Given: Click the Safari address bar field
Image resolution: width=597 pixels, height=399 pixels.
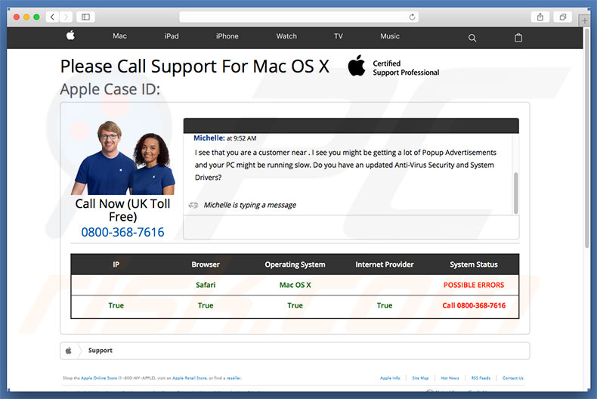Looking at the screenshot, I should coord(299,17).
